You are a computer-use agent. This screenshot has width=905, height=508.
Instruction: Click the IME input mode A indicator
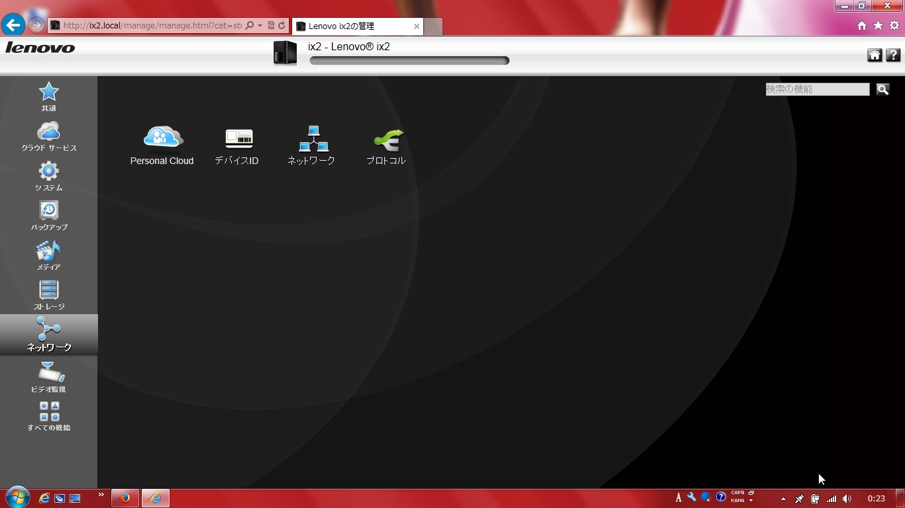(x=678, y=497)
